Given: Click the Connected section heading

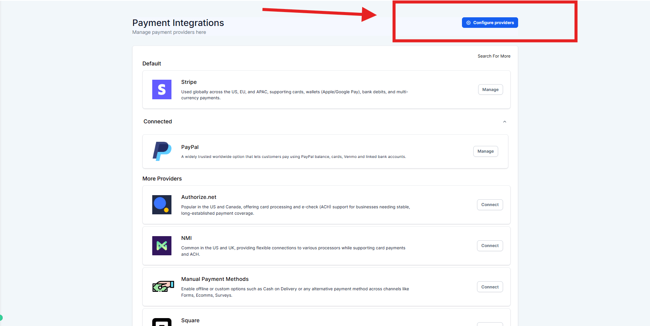Looking at the screenshot, I should [158, 121].
